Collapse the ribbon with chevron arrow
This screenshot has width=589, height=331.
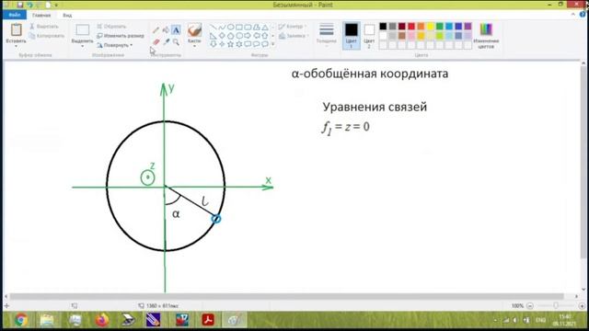tap(573, 15)
